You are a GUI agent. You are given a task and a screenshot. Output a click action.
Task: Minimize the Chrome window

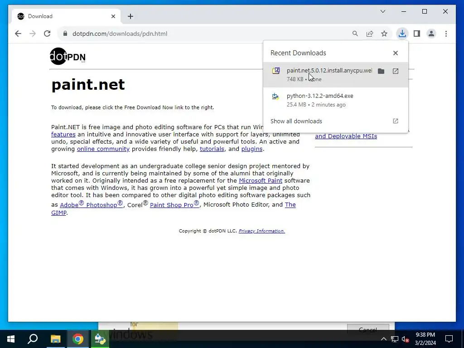404,11
